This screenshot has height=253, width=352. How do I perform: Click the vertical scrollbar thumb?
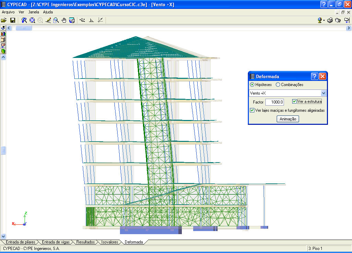point(3,150)
